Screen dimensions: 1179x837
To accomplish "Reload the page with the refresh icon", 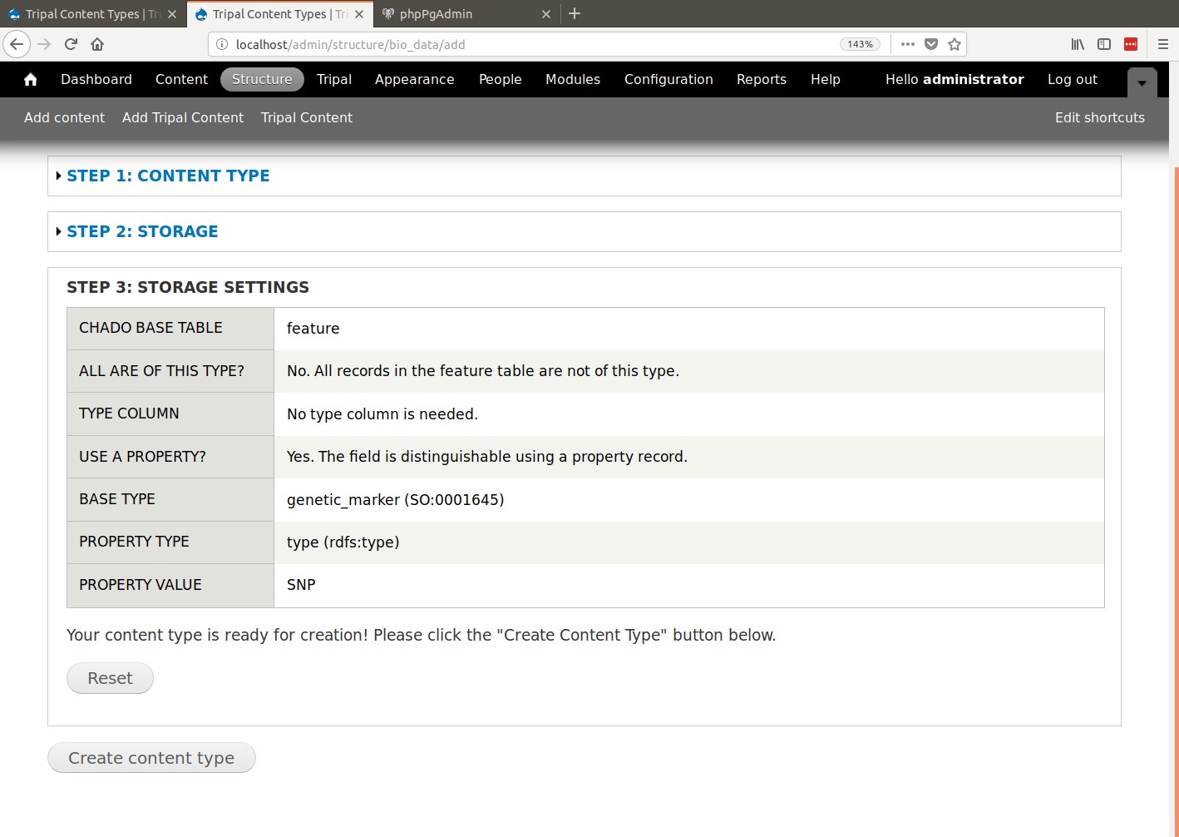I will 71,44.
